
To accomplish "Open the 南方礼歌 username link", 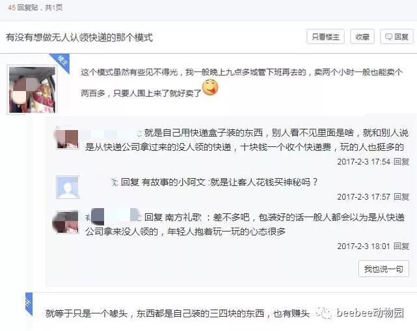I will pyautogui.click(x=183, y=217).
